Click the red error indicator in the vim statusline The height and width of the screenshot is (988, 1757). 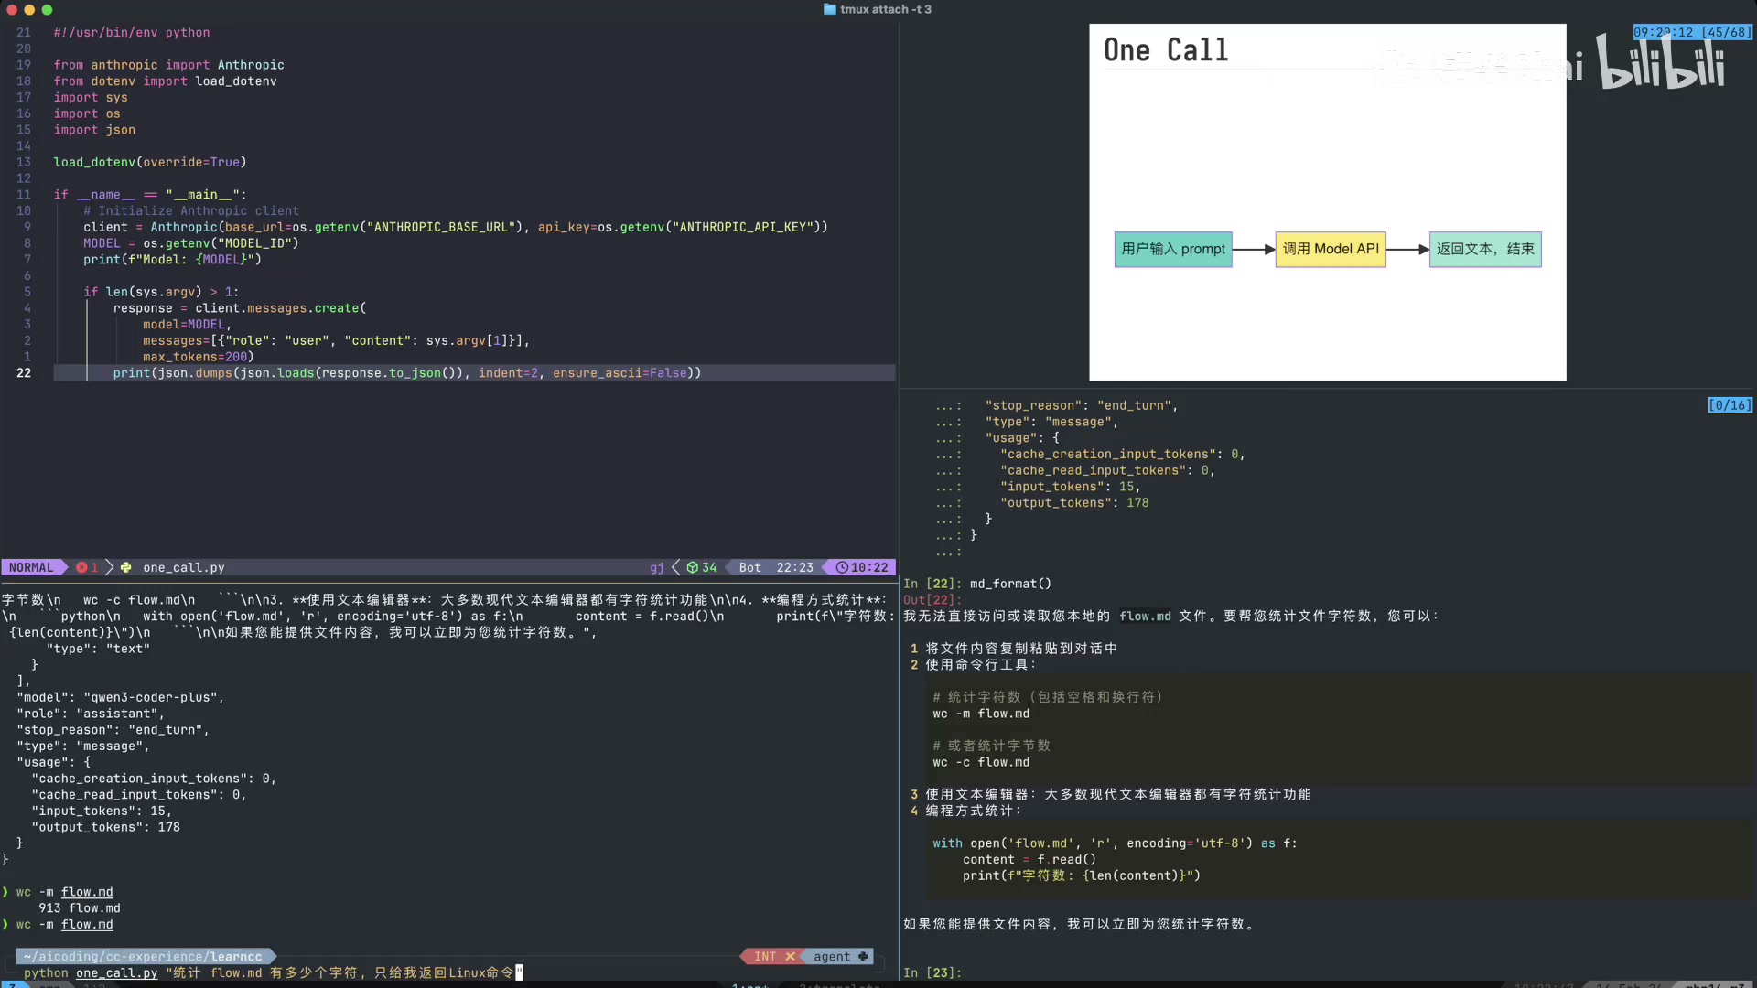point(82,568)
